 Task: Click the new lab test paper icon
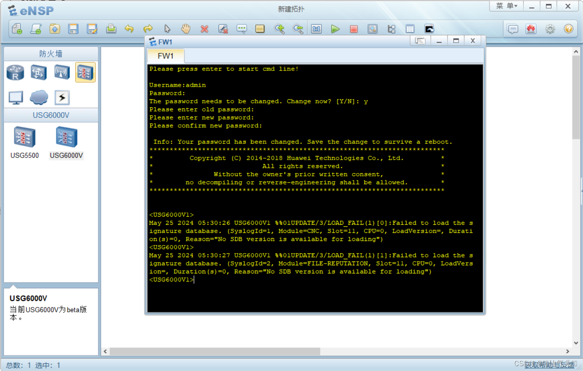[36, 29]
